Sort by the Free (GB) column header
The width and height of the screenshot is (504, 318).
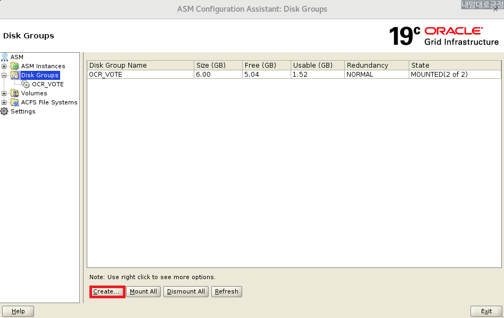(267, 66)
